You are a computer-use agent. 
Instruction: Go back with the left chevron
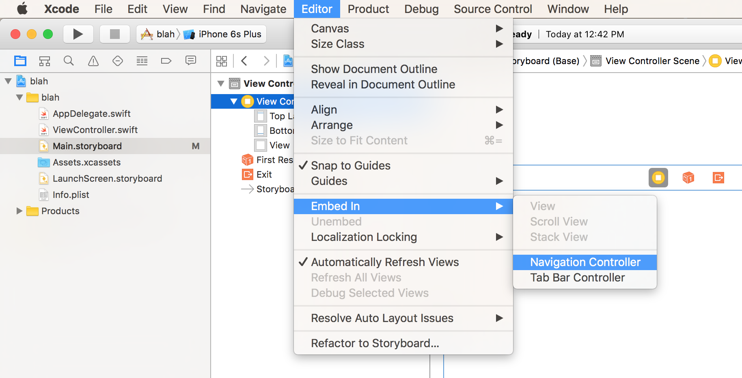pos(244,61)
